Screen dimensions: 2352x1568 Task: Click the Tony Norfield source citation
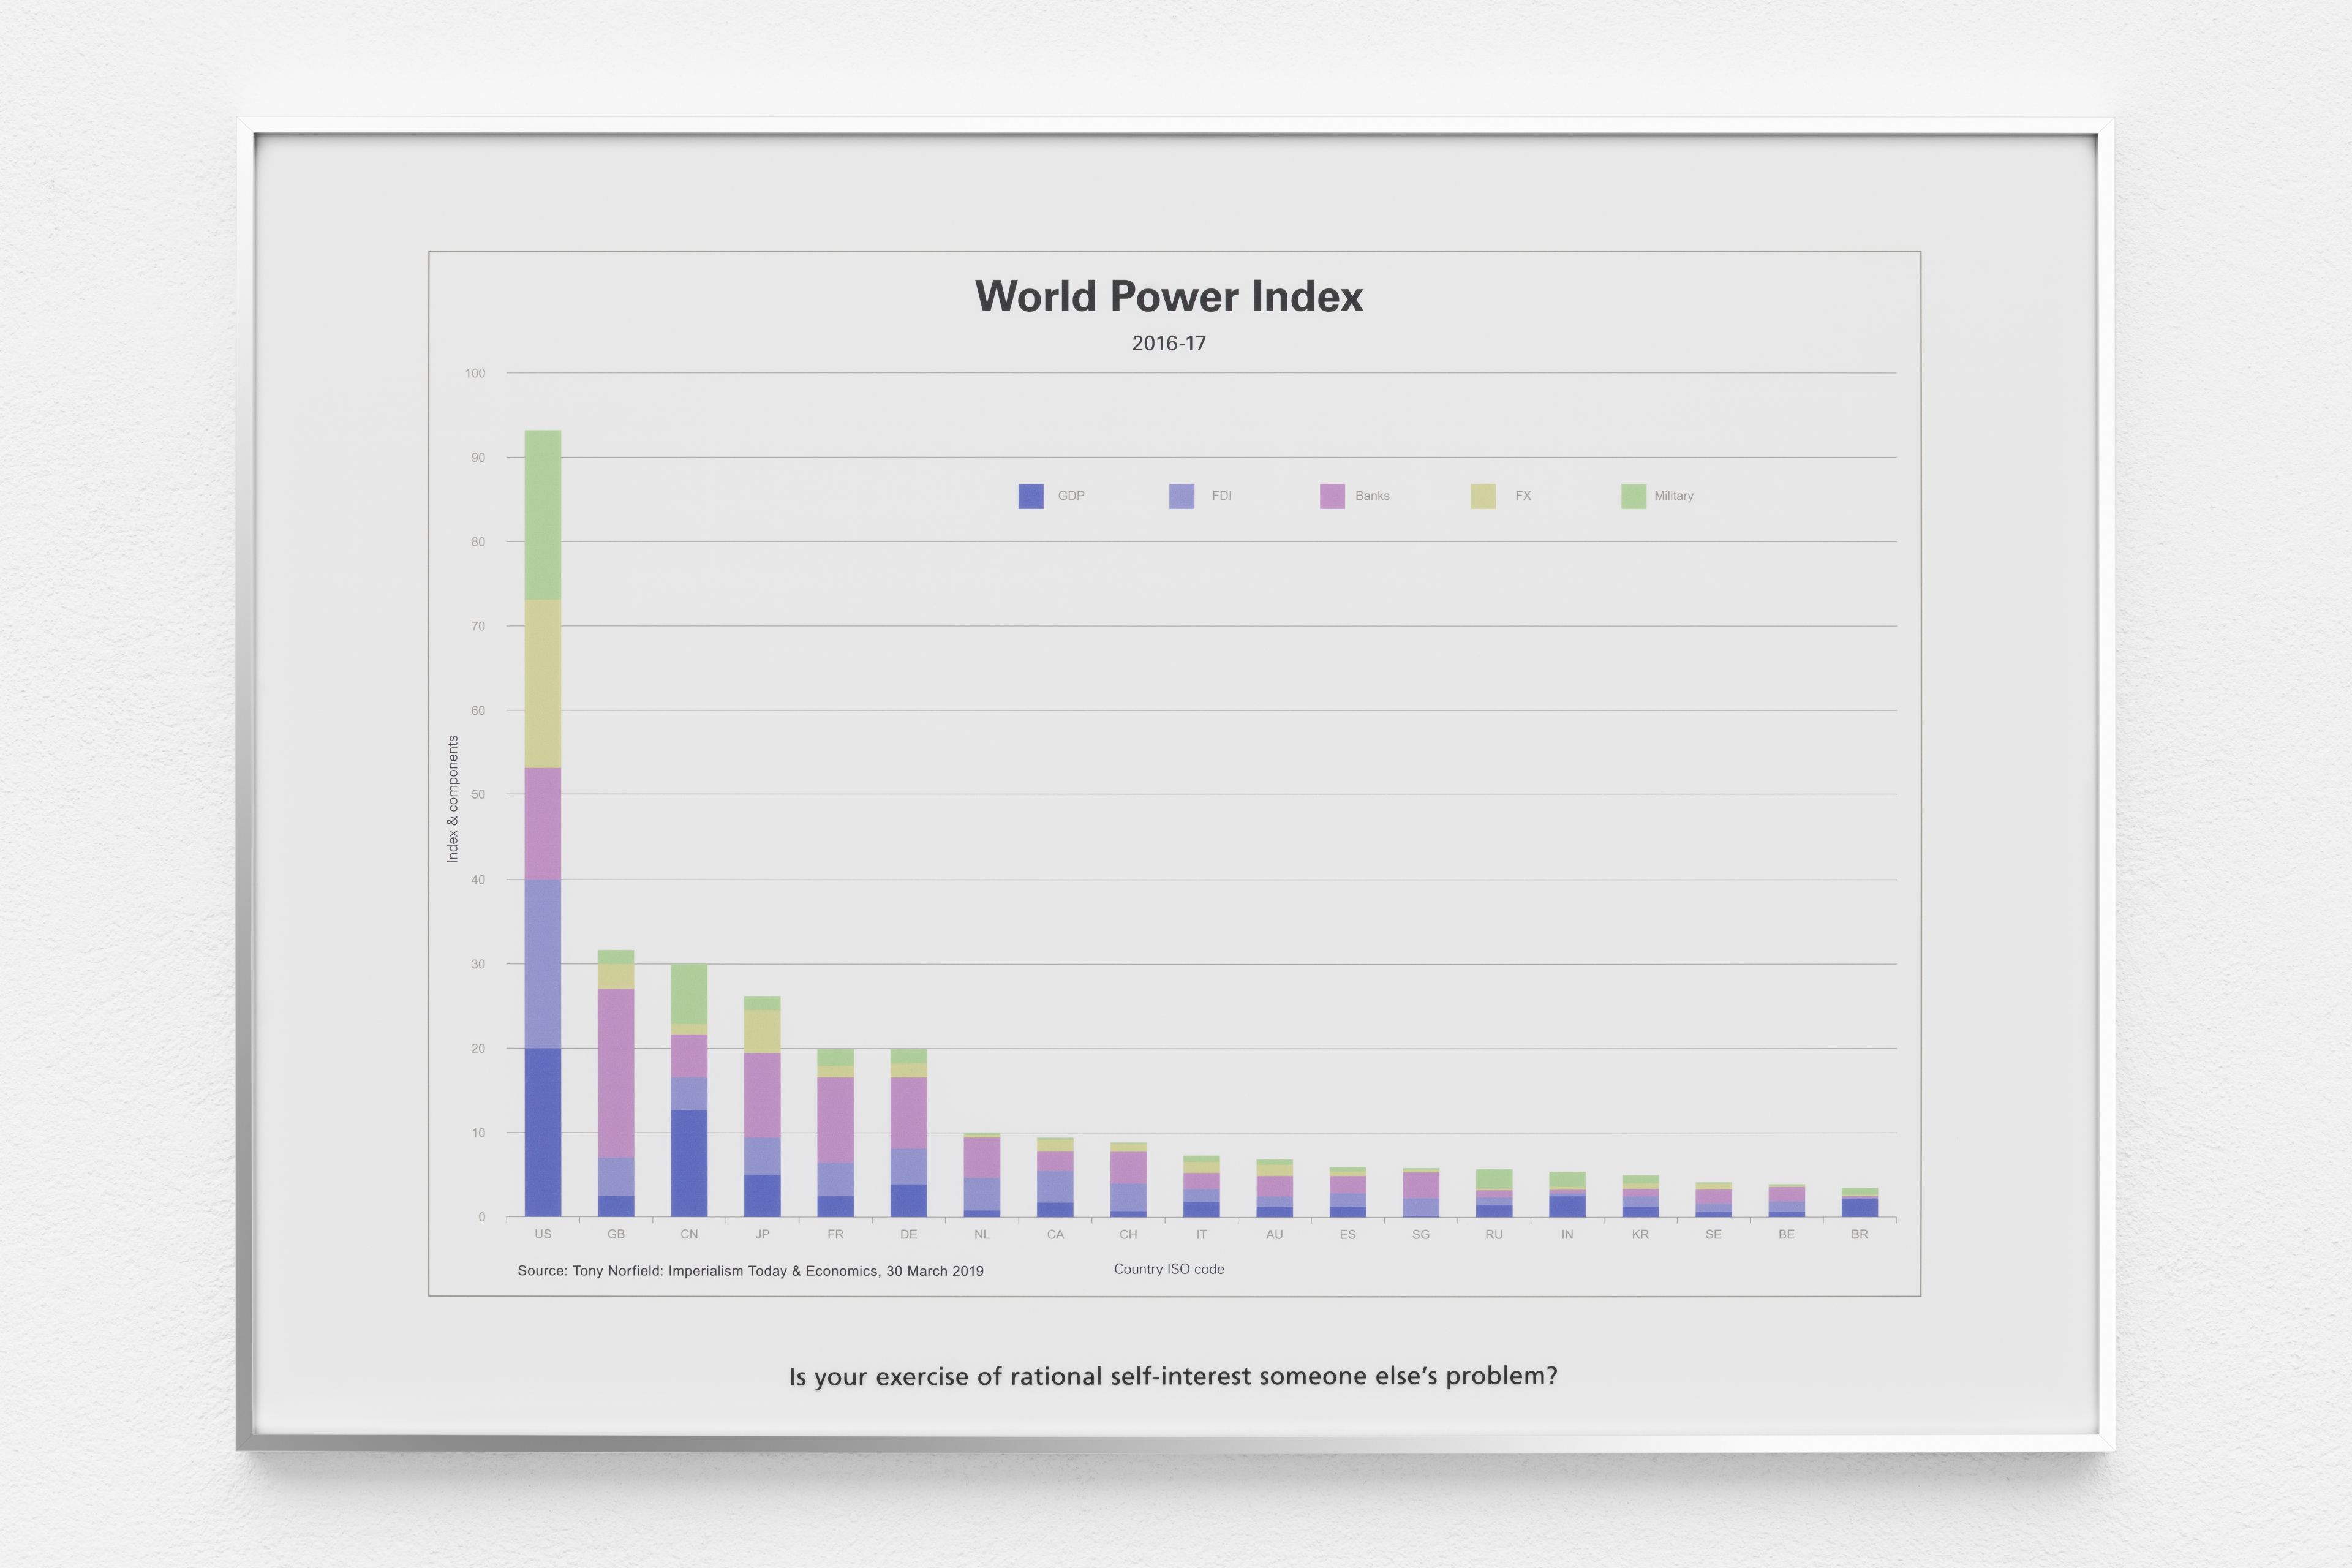pos(750,1271)
